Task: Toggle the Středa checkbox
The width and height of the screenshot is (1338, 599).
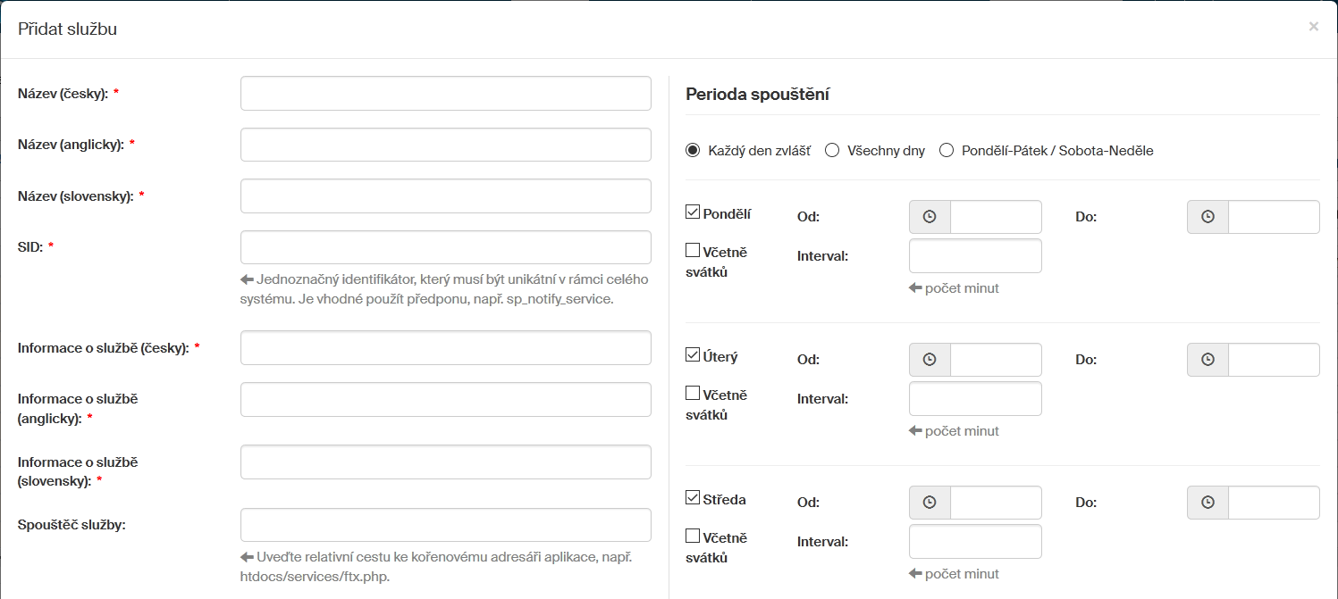Action: (693, 498)
